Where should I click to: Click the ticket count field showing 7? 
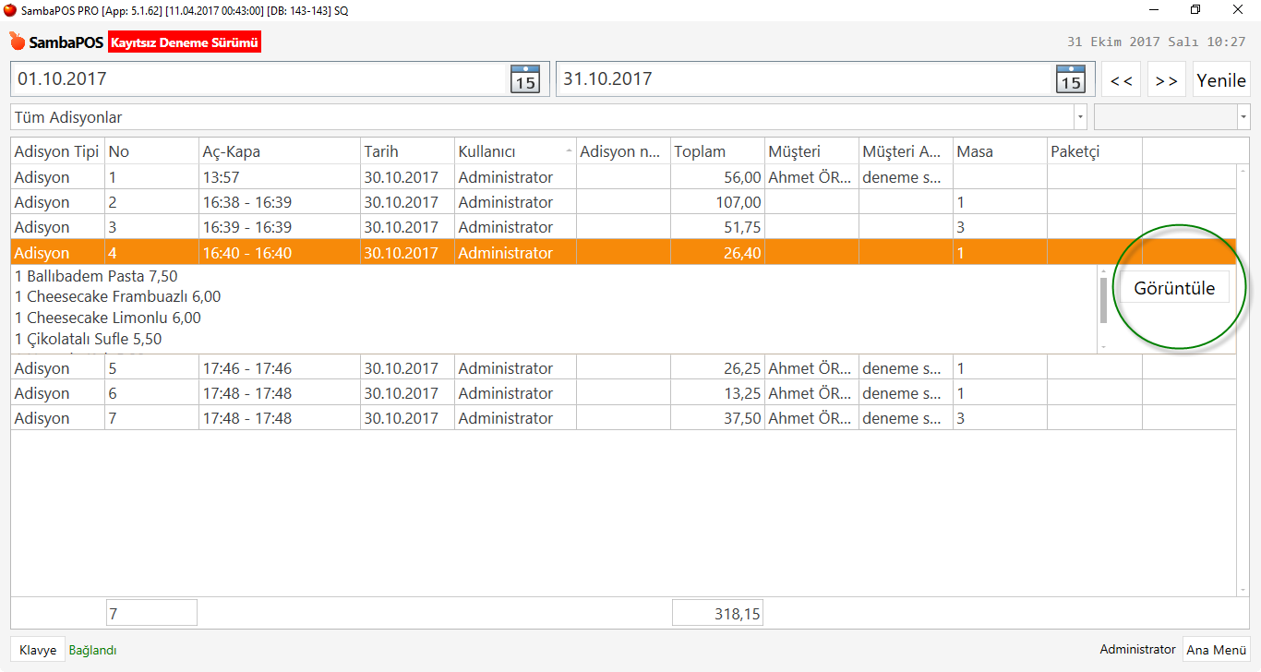(x=152, y=613)
